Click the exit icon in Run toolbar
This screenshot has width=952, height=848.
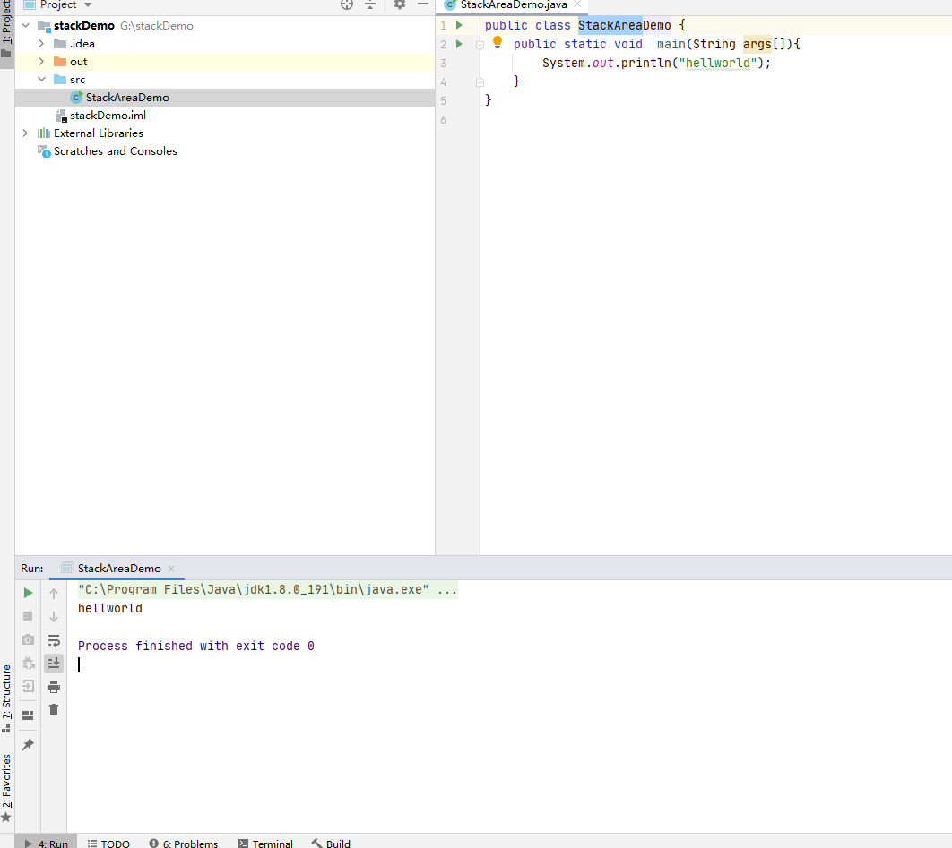pos(28,687)
